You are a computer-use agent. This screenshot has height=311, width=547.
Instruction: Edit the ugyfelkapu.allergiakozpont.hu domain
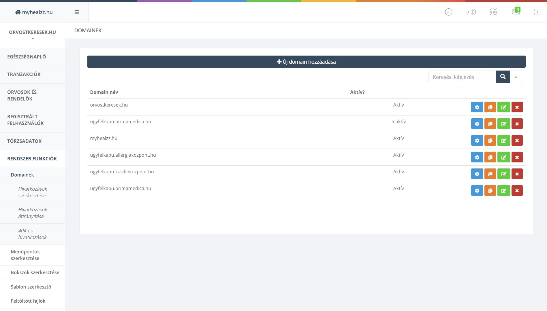tap(504, 157)
